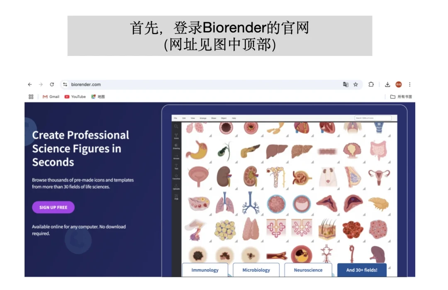This screenshot has width=448, height=290.
Task: Open Uploads in the sidebar
Action: (x=176, y=187)
